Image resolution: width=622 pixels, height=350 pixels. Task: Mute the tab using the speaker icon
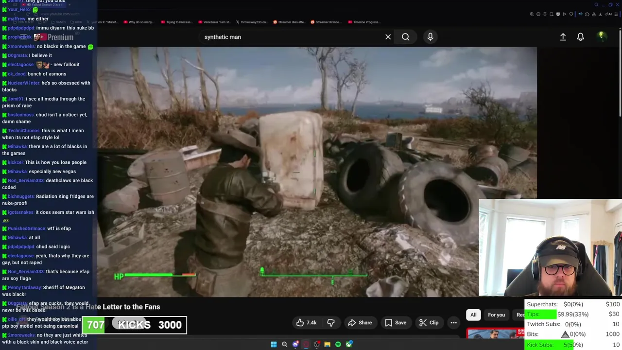point(581,14)
